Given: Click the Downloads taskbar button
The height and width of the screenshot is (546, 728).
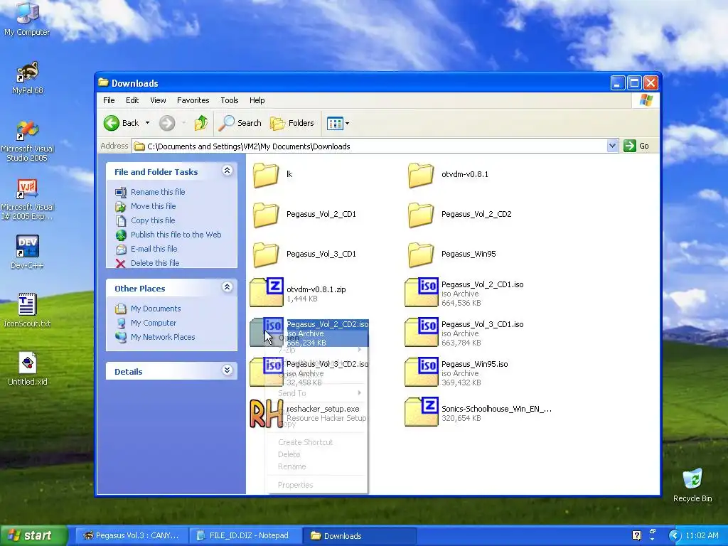Looking at the screenshot, I should coord(358,535).
